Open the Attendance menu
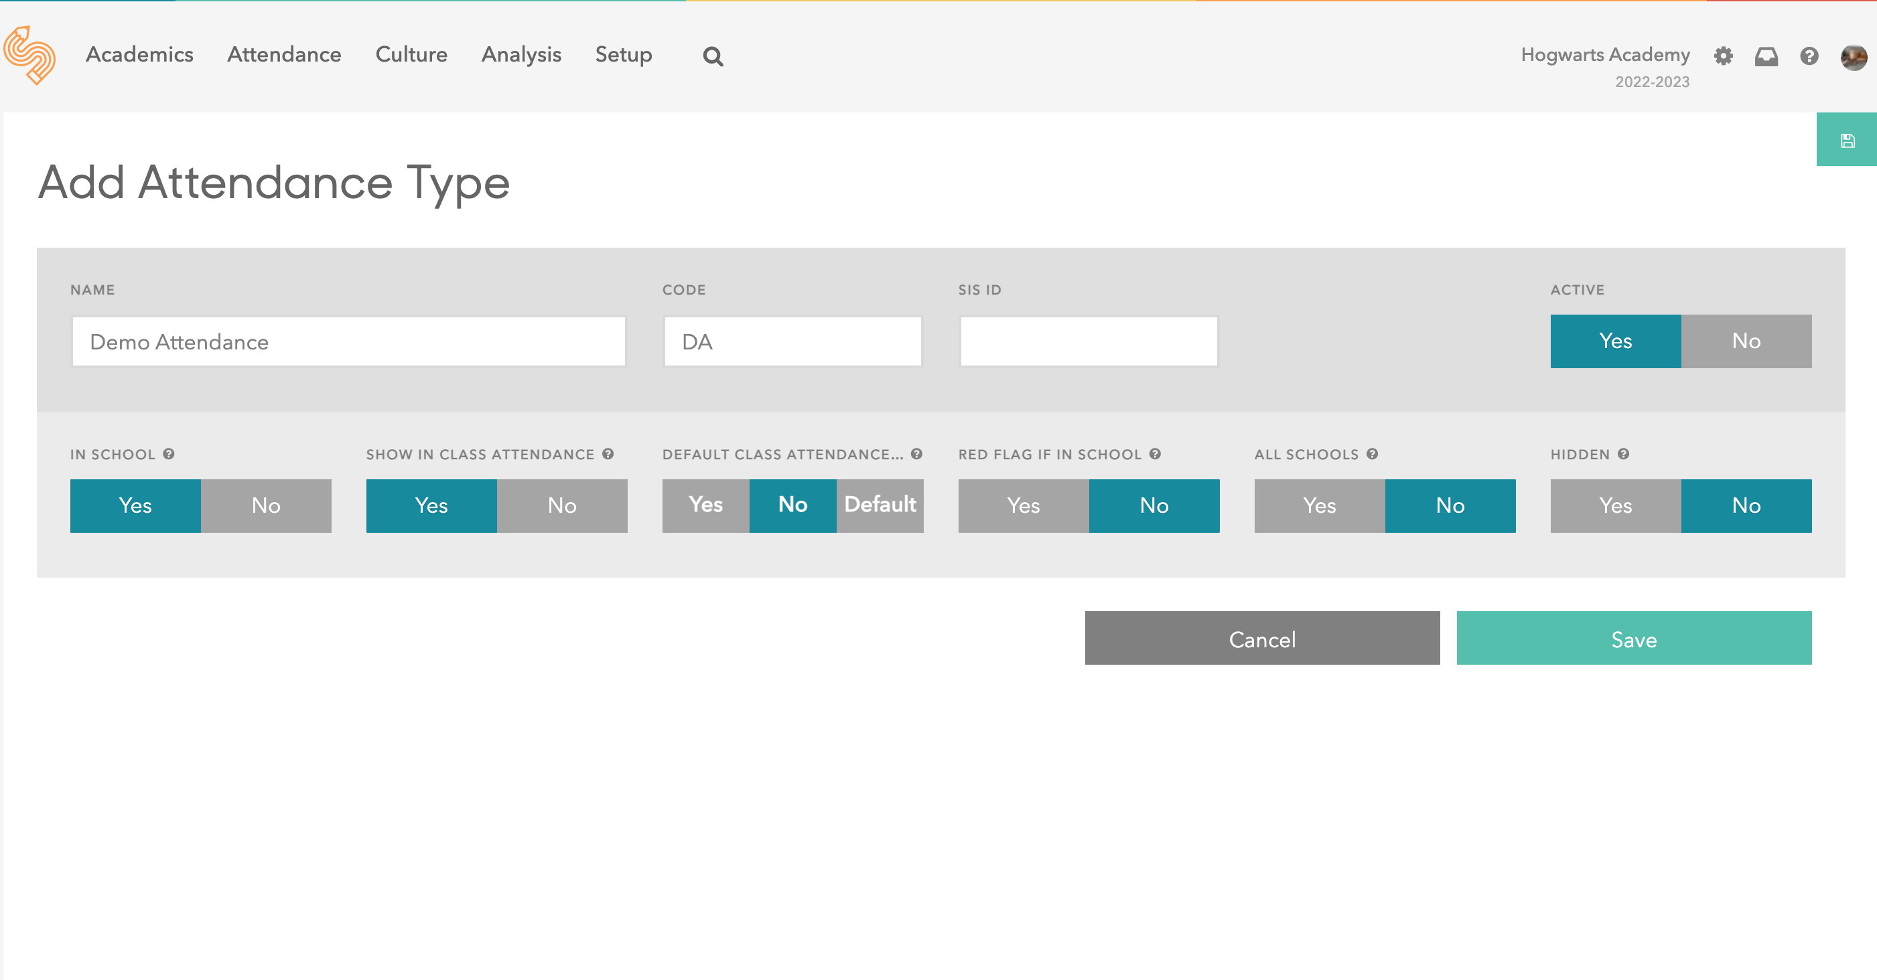Viewport: 1877px width, 980px height. pos(284,55)
